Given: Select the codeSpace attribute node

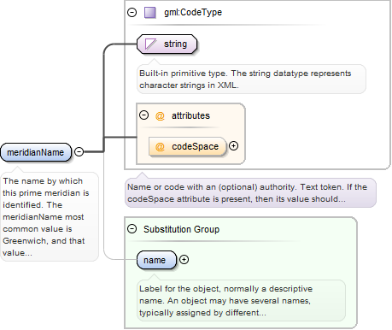Looking at the screenshot, I should click(x=188, y=146).
